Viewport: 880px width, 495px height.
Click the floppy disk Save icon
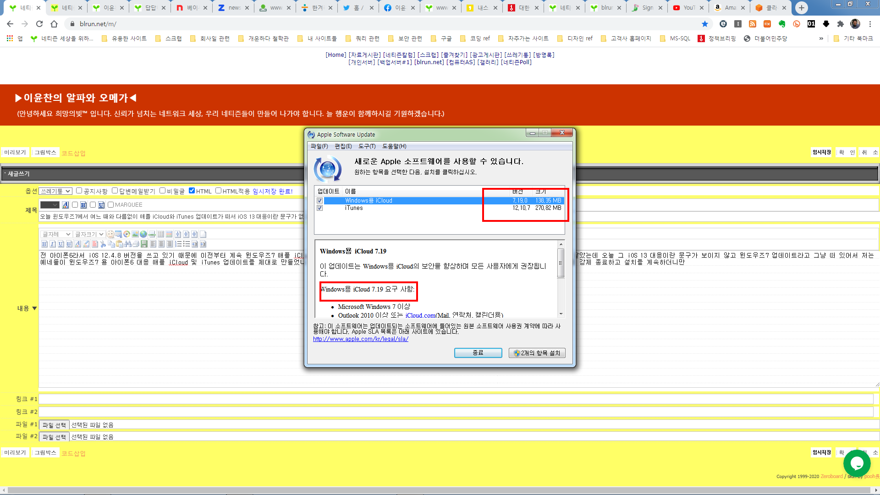(144, 244)
